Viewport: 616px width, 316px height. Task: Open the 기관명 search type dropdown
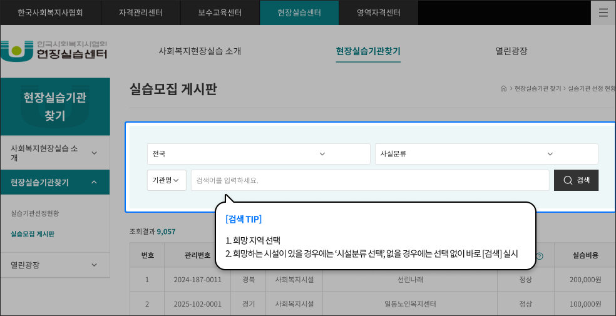(166, 180)
